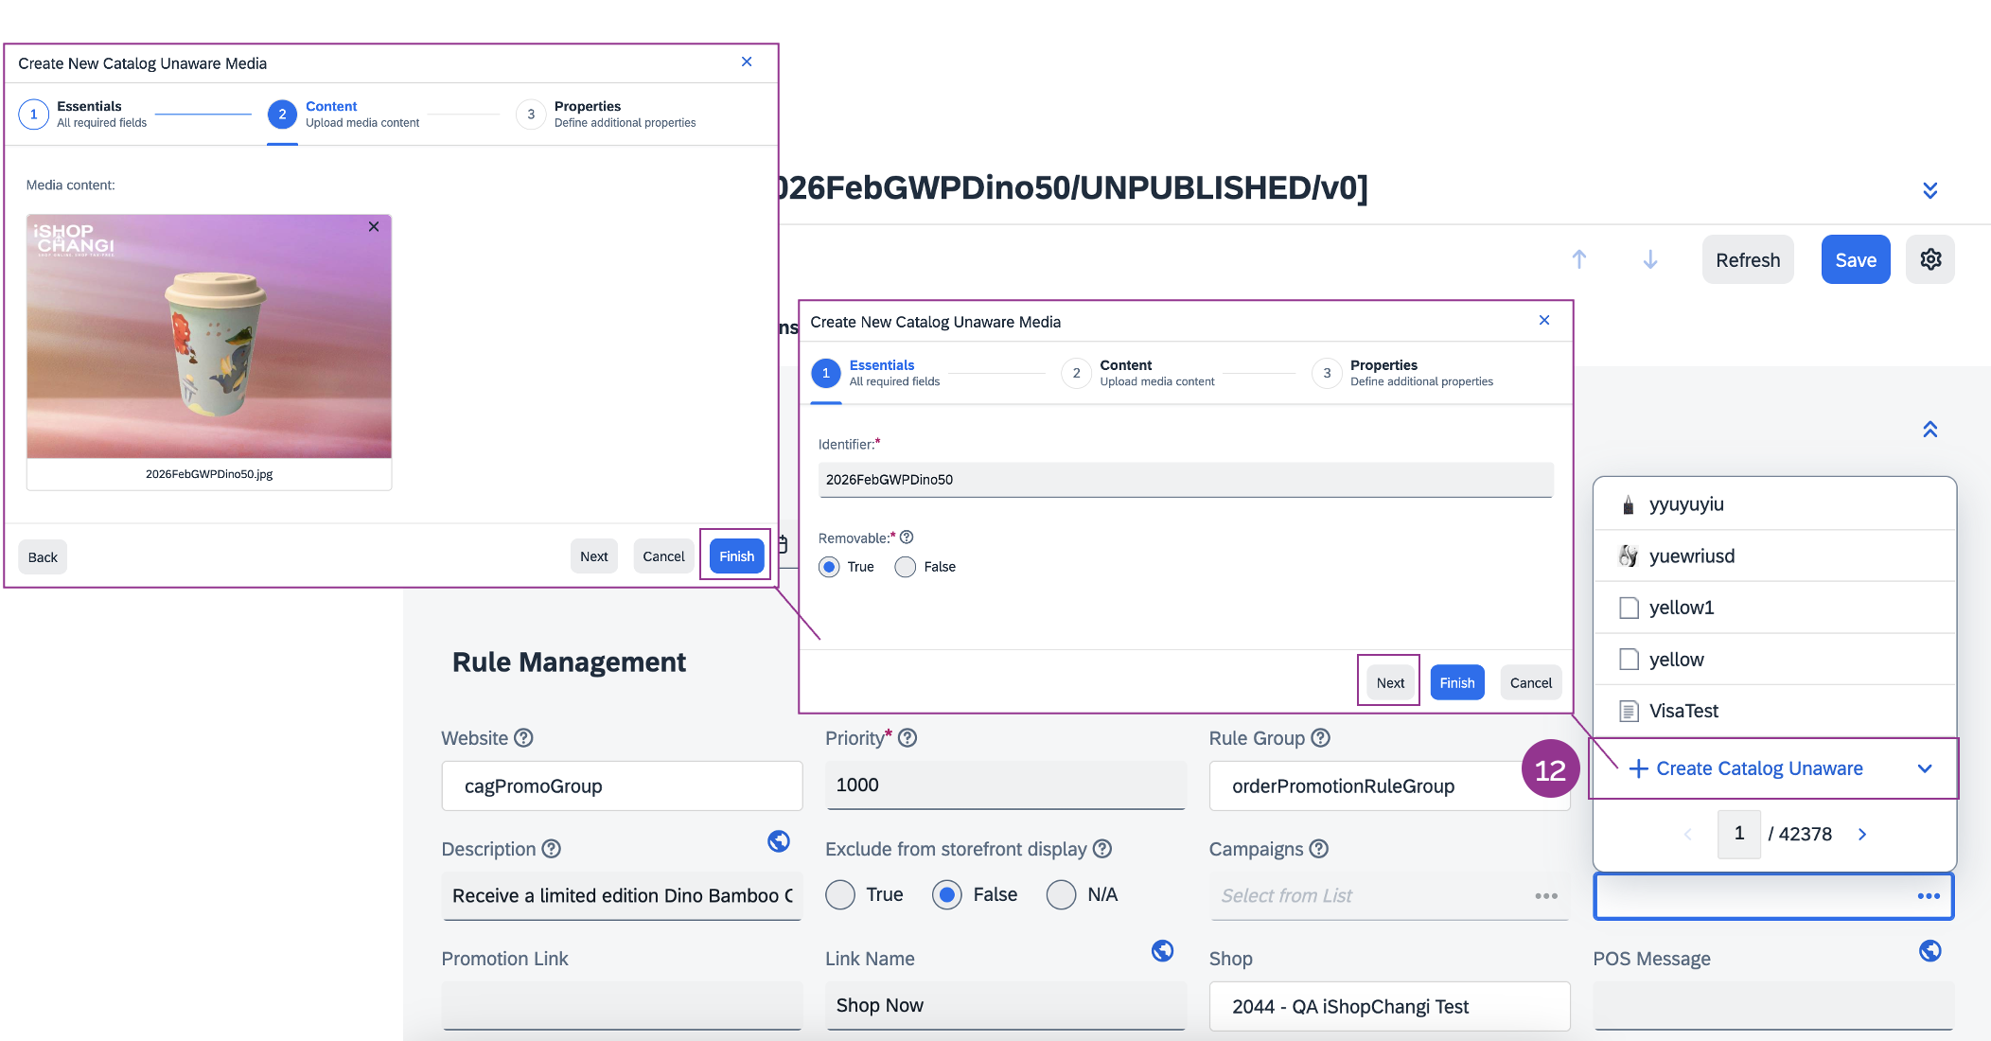Choose N/A for Exclude from storefront display

tap(1061, 895)
